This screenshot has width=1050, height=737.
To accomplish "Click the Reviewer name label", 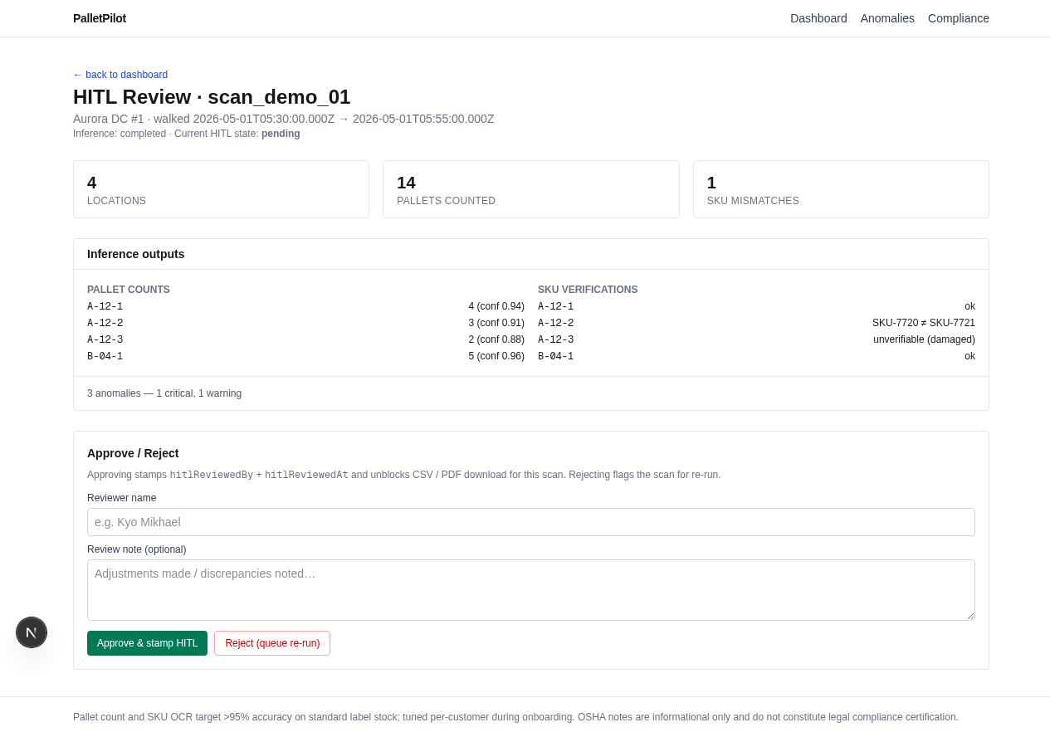I will click(x=122, y=498).
